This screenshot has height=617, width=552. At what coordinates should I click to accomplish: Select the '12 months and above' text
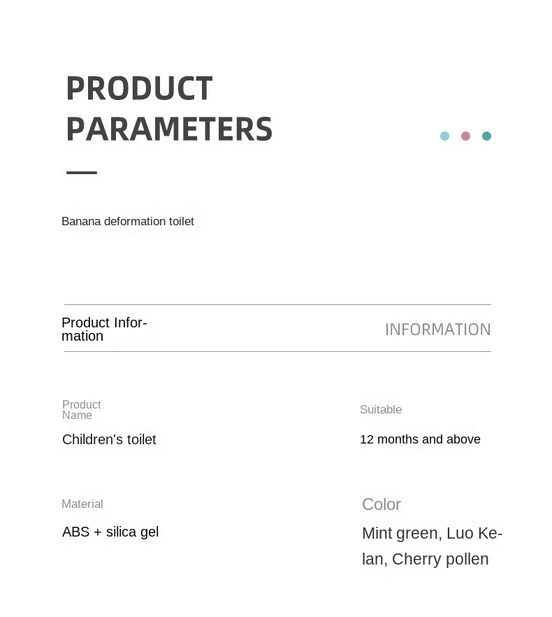pos(420,440)
